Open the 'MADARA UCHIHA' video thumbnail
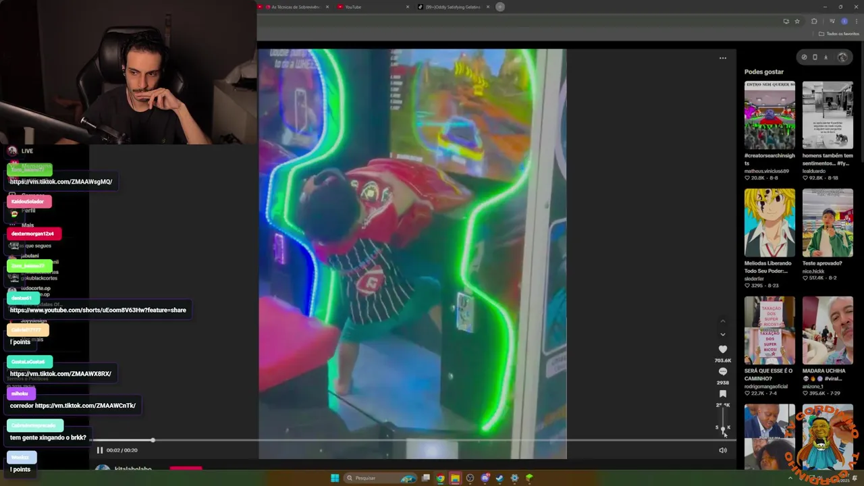 tap(828, 330)
